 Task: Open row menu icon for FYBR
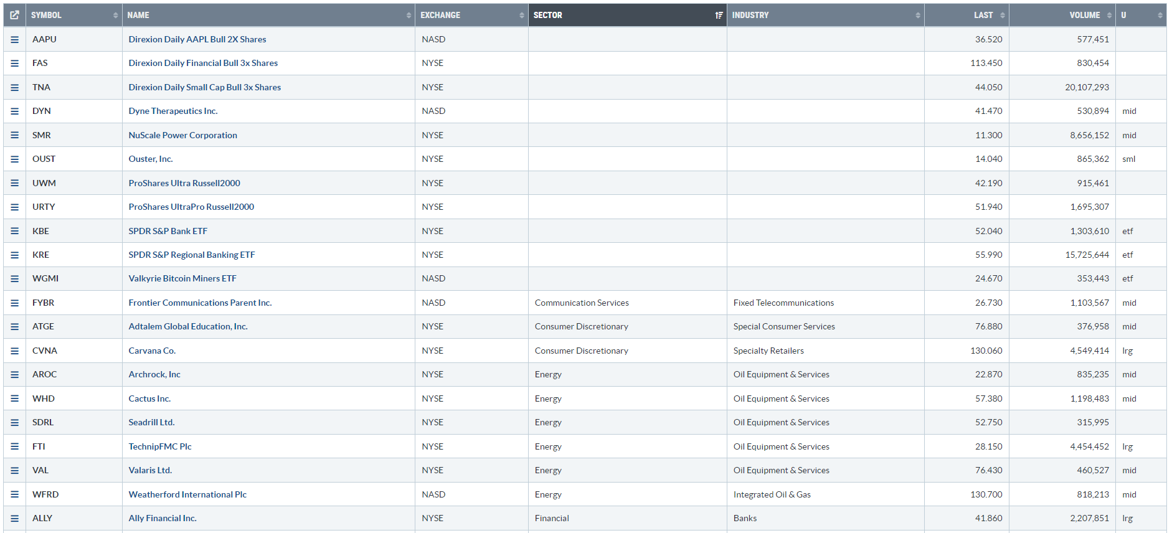(x=14, y=303)
